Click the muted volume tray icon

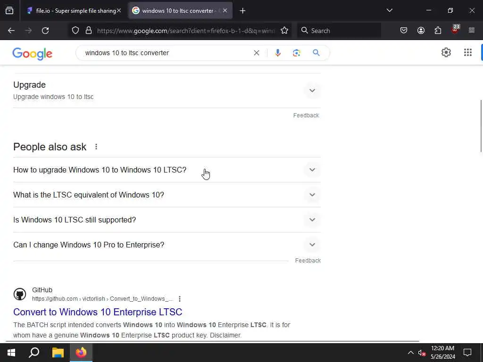[x=421, y=353]
